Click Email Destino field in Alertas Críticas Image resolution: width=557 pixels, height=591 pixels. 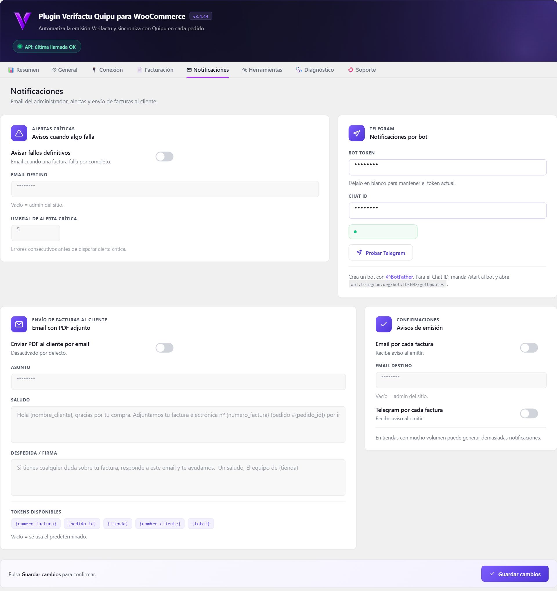point(165,189)
